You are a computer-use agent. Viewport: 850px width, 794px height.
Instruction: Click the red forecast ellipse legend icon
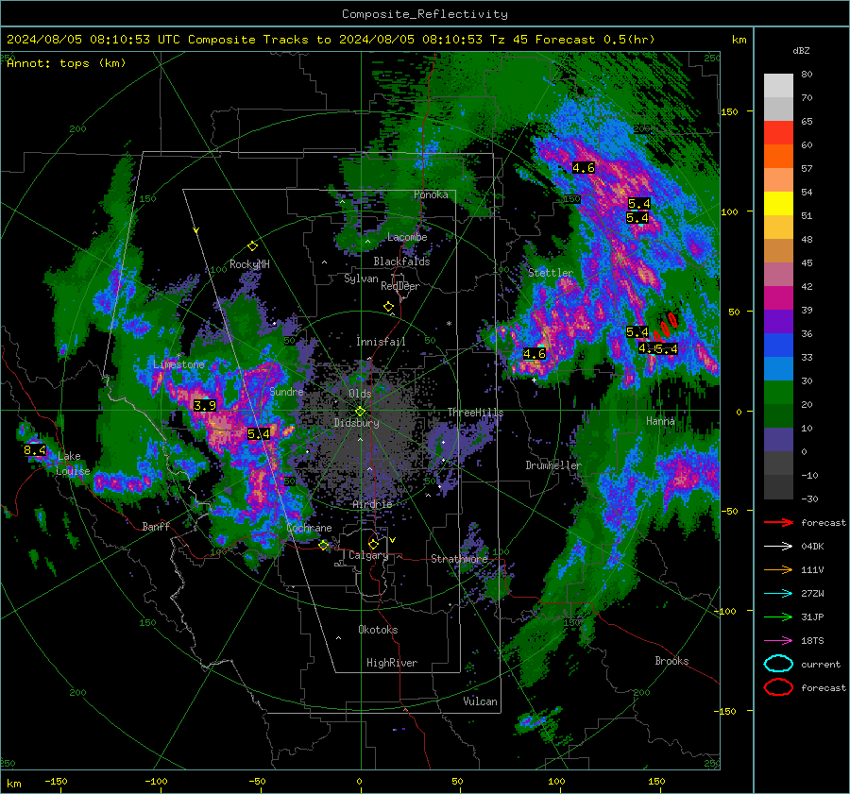[x=778, y=687]
